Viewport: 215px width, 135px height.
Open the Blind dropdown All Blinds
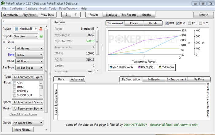click(x=29, y=61)
